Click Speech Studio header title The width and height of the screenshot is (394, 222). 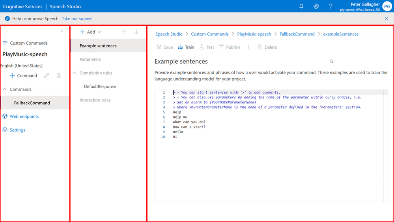coord(65,7)
